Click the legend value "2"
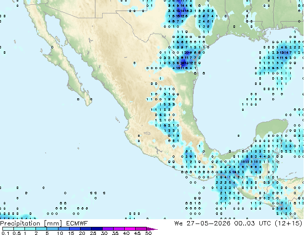Viewport: 304px width, 235px height. click(x=36, y=233)
